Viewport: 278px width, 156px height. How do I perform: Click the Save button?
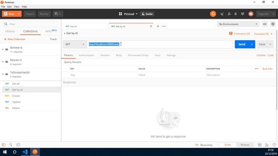pos(262,44)
